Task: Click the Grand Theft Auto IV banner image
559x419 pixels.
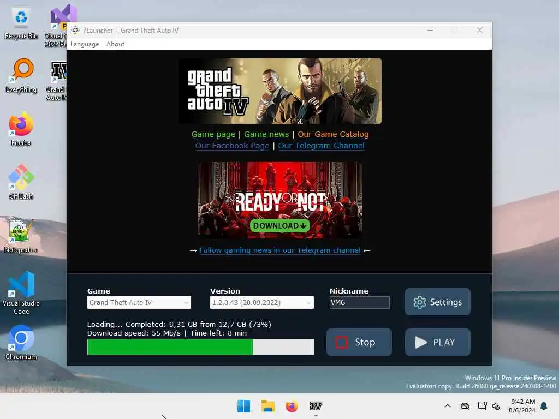Action: [x=280, y=91]
